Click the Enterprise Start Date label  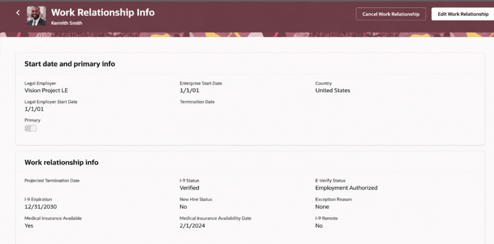pyautogui.click(x=201, y=83)
